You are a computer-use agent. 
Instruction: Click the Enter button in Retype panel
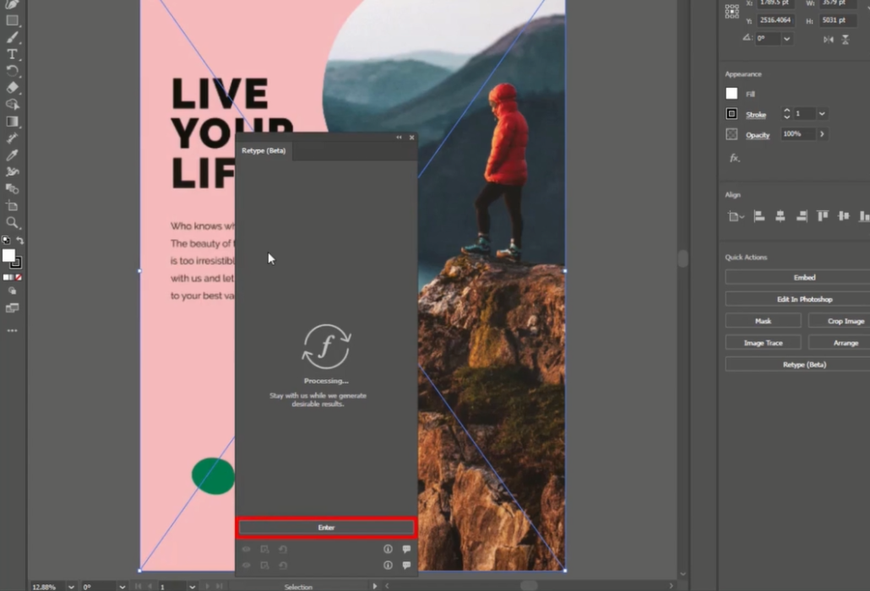(326, 528)
